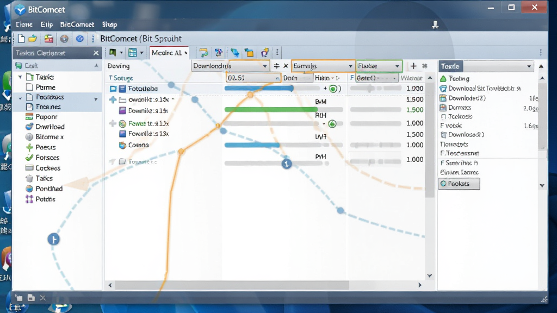Close the Tasies Ctetienat side panel
The width and height of the screenshot is (557, 313).
coord(96,53)
